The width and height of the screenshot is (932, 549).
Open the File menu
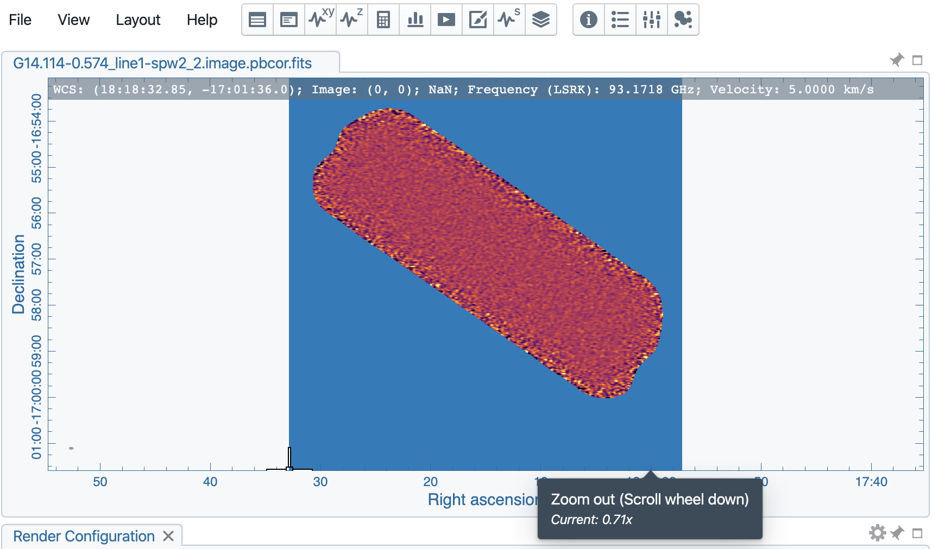coord(20,20)
